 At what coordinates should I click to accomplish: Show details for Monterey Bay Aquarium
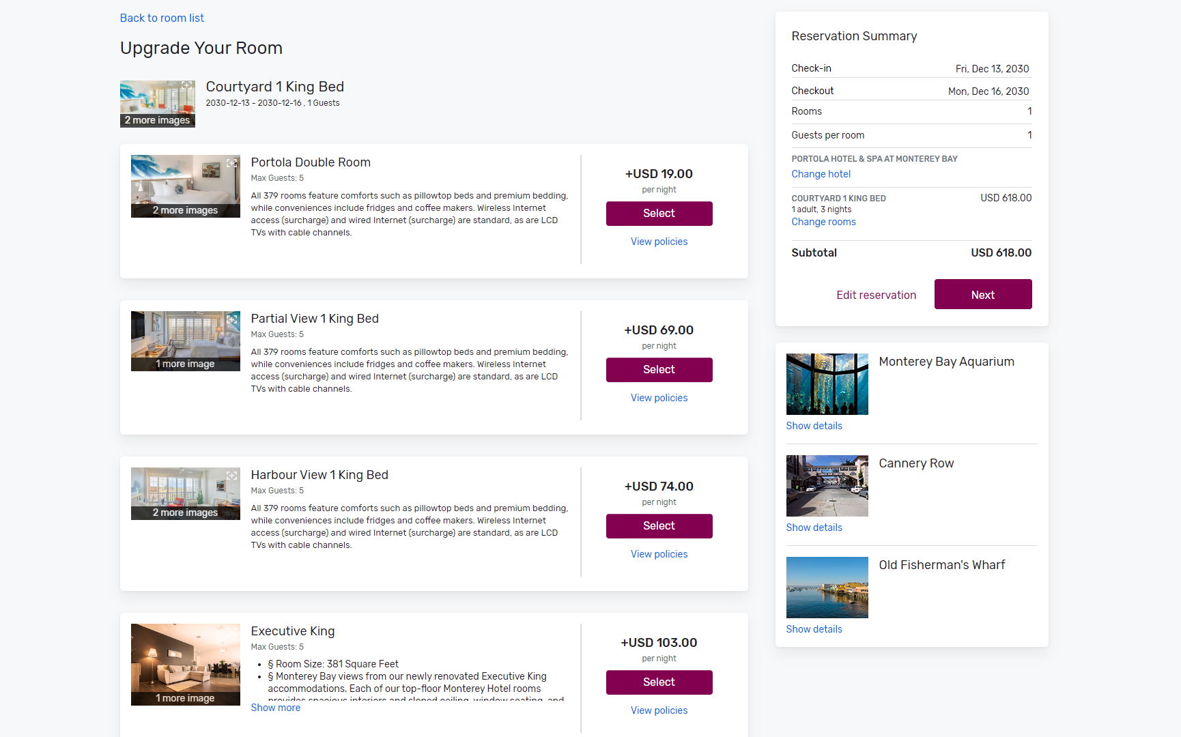[x=814, y=426]
